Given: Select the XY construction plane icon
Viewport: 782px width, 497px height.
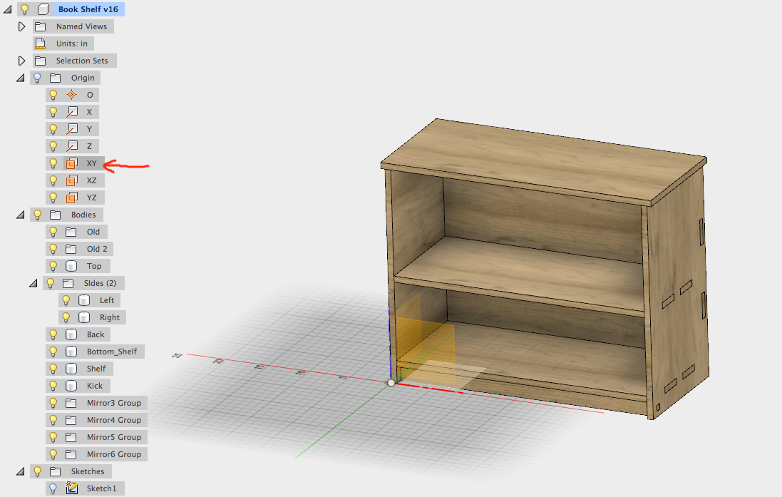Looking at the screenshot, I should (72, 163).
